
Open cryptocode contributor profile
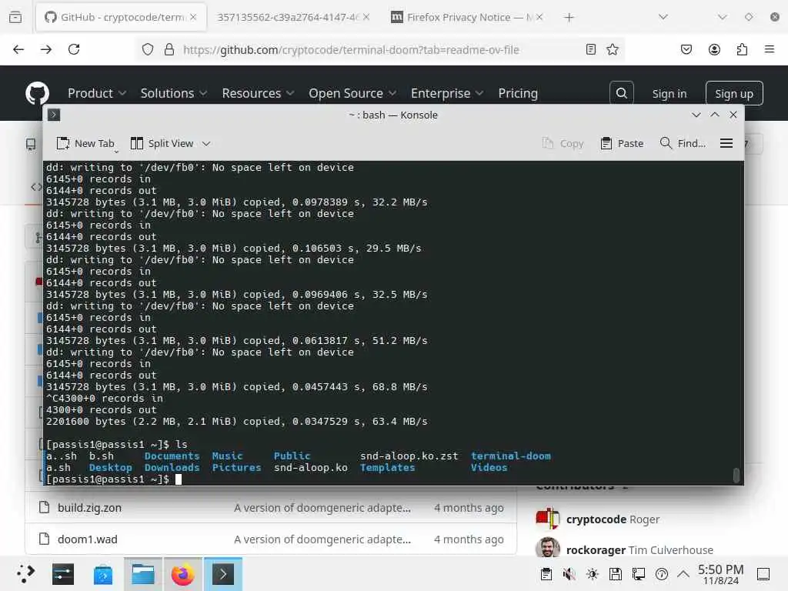(596, 519)
